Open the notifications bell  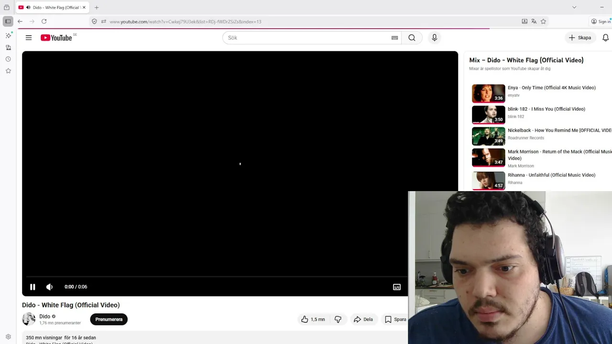[605, 38]
